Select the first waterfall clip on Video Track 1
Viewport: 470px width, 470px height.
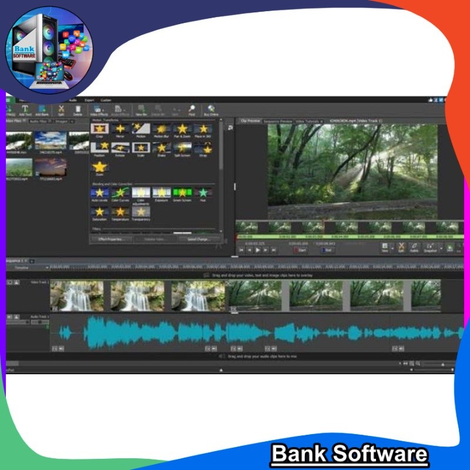(77, 296)
